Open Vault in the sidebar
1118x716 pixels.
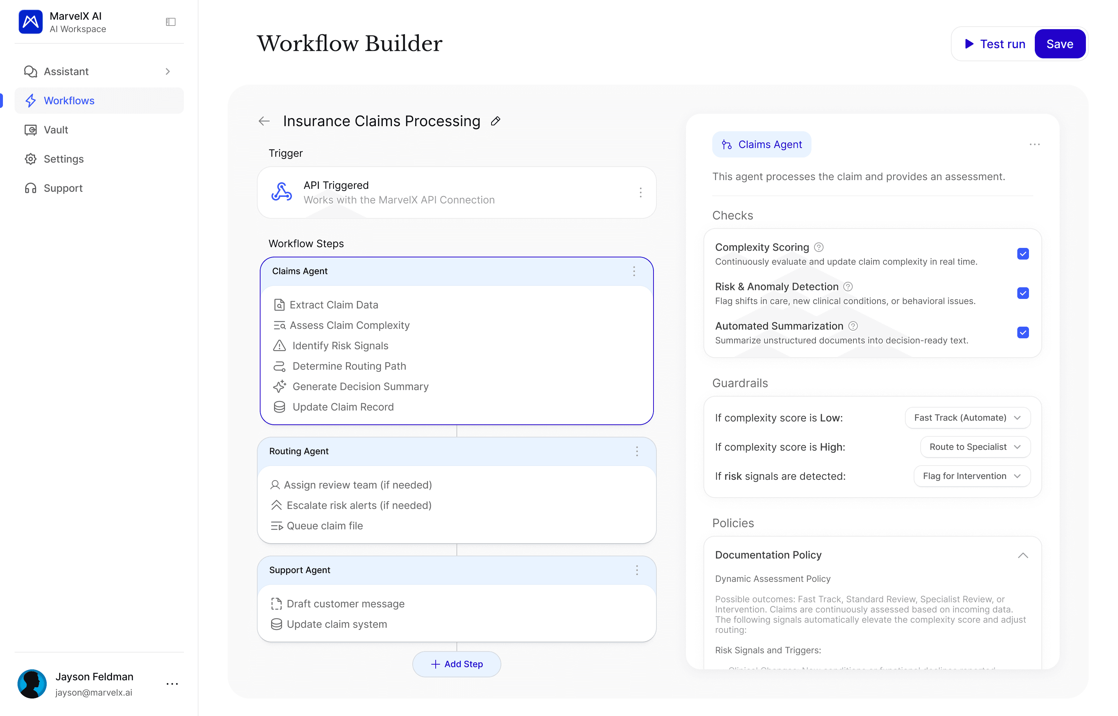(56, 130)
